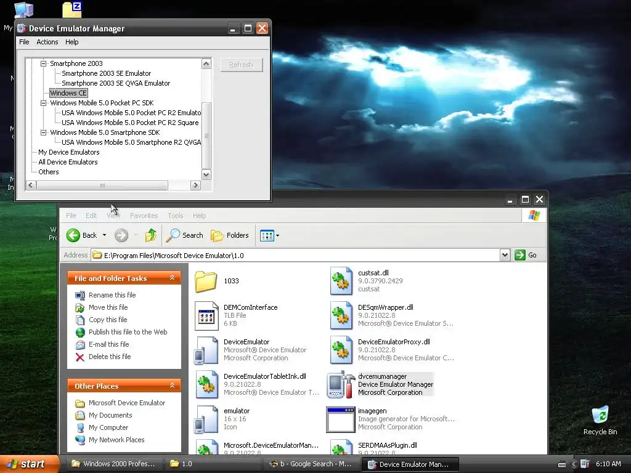Collapse the Other Places panel

(x=173, y=386)
